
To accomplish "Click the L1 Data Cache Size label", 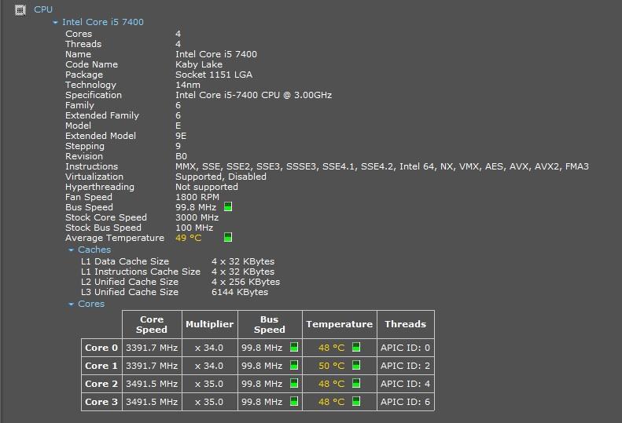I will pyautogui.click(x=125, y=261).
